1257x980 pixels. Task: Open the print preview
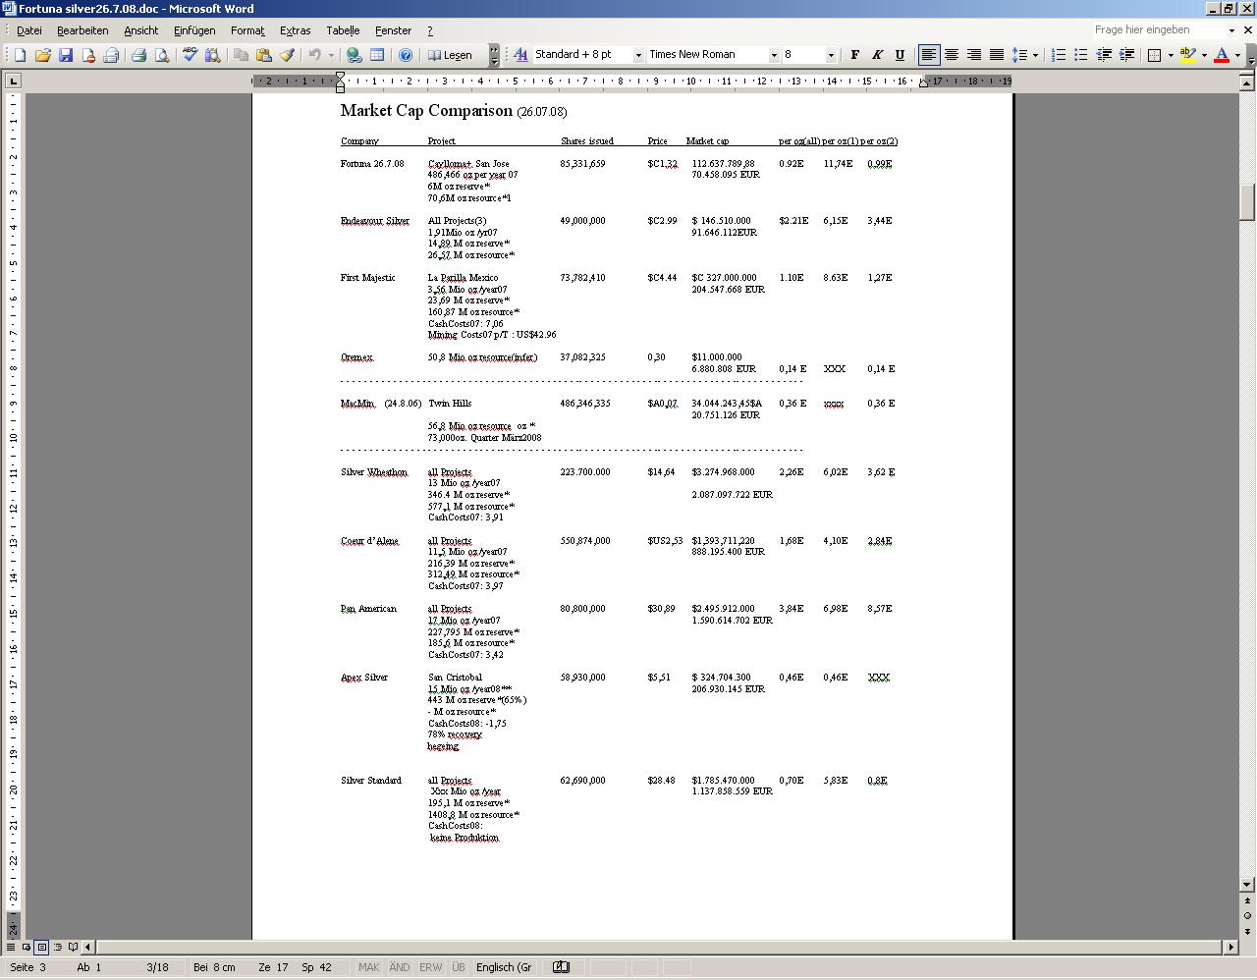162,55
